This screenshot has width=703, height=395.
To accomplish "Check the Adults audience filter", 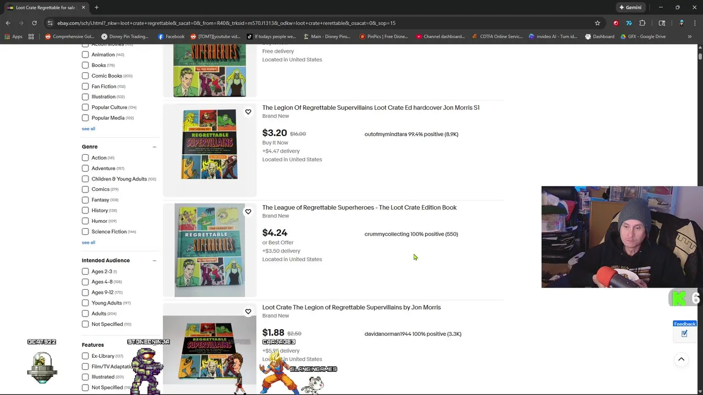I will [85, 313].
